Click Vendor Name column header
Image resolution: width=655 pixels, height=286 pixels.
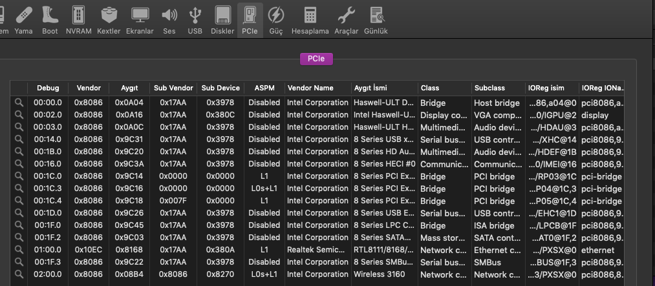pos(310,88)
